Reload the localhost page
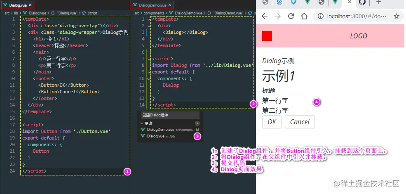This screenshot has width=406, height=194. pyautogui.click(x=291, y=17)
